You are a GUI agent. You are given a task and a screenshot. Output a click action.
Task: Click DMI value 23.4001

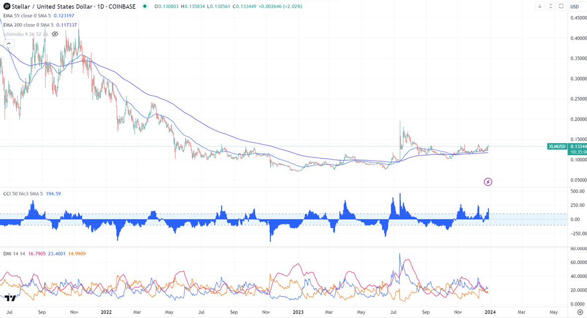(x=57, y=254)
